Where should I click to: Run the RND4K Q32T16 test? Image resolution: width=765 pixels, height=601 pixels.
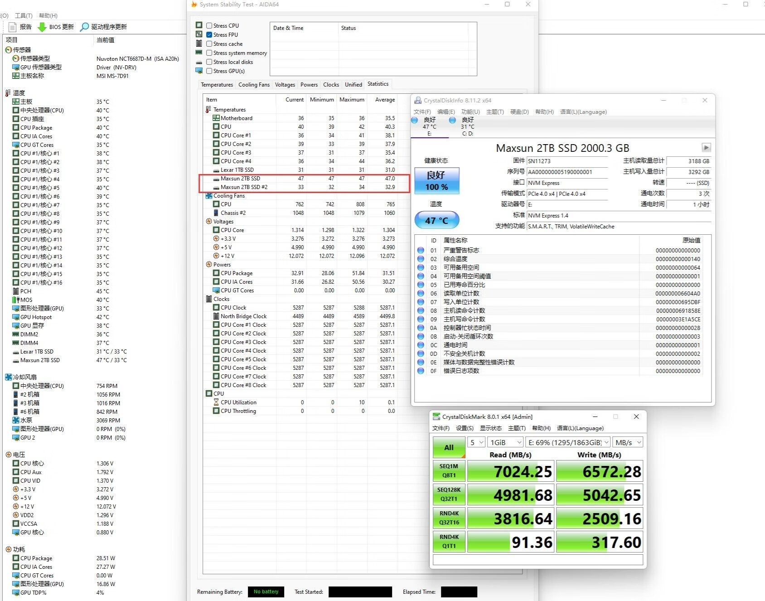click(449, 518)
